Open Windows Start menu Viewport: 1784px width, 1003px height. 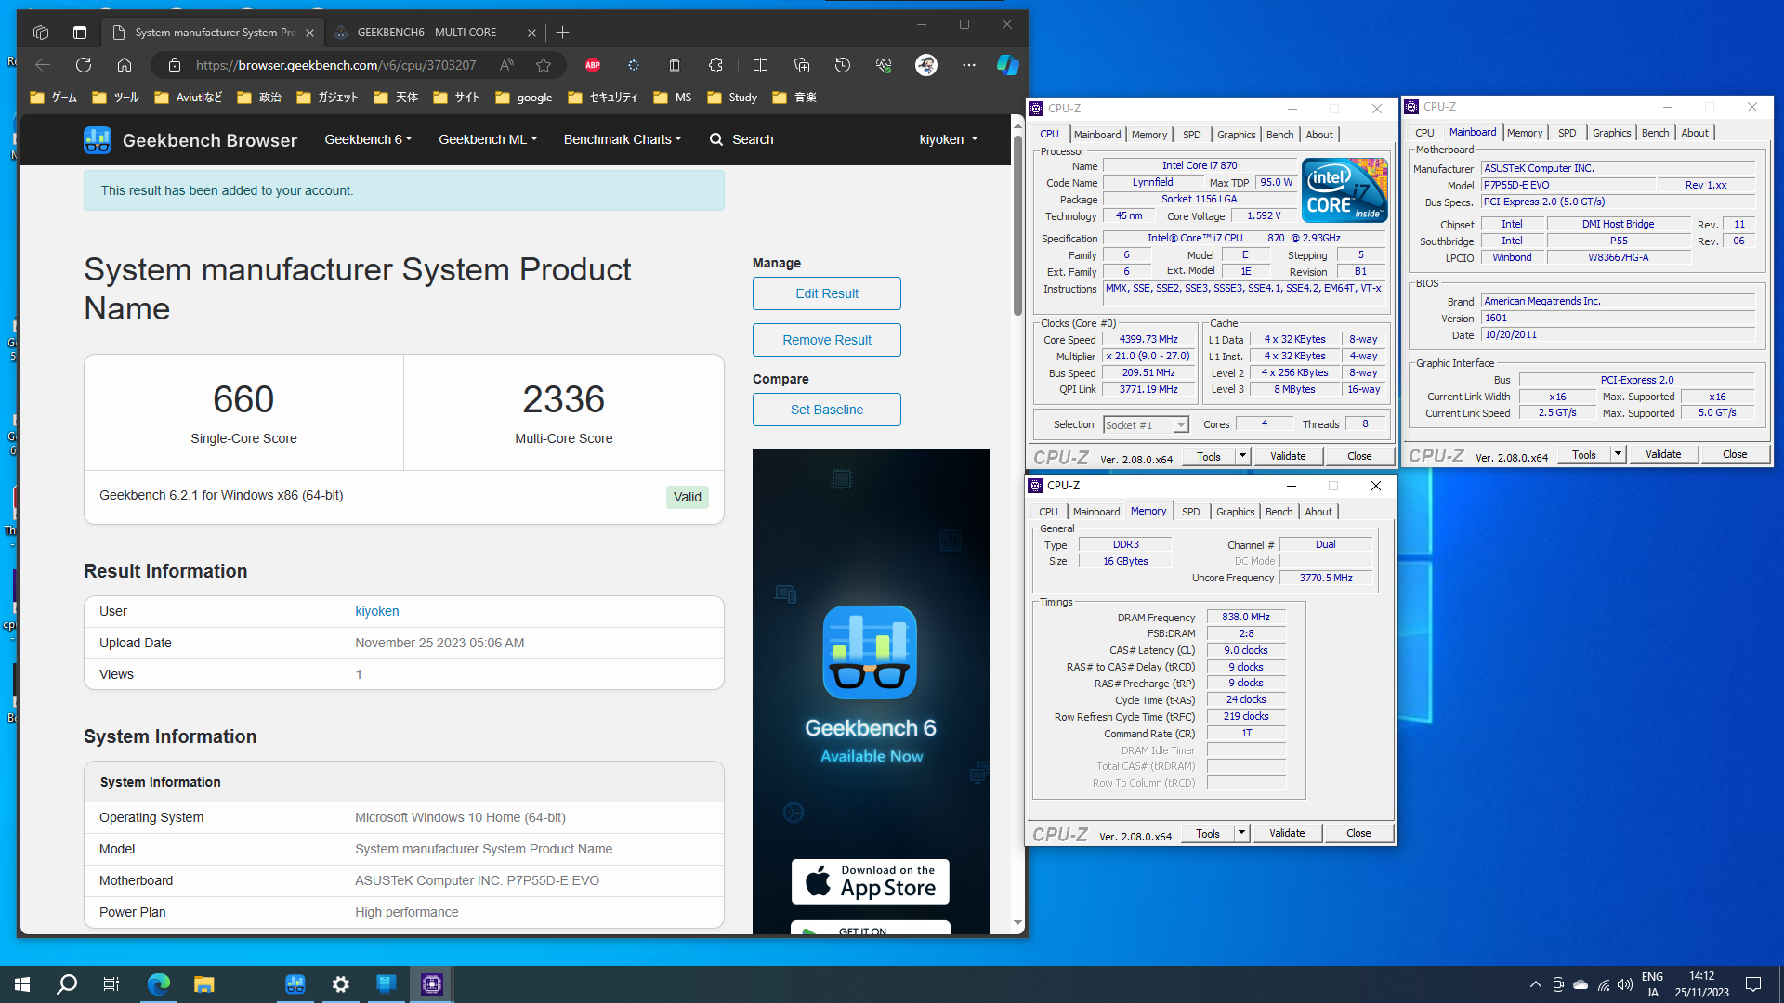pos(22,984)
